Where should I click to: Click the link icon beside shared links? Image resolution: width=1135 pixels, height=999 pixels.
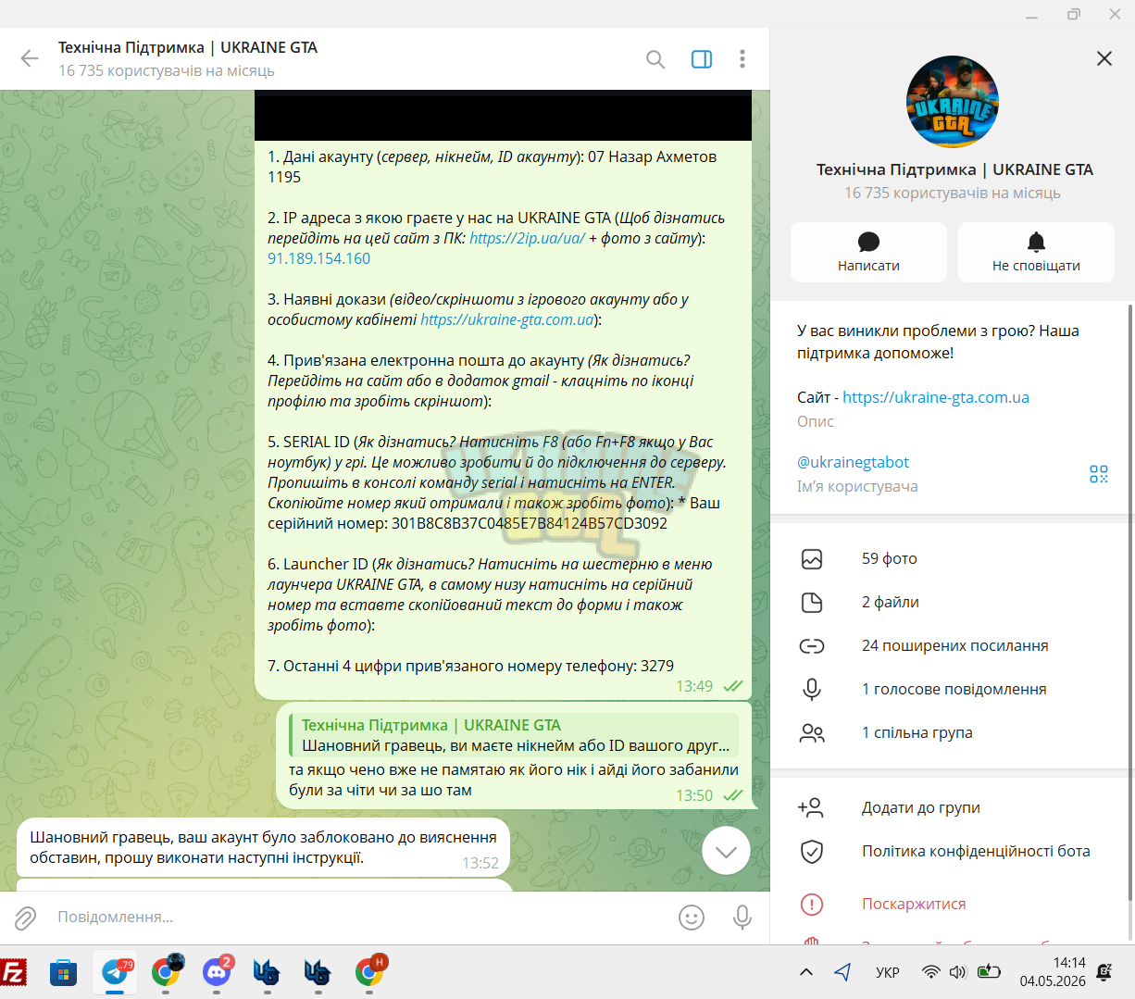(812, 646)
